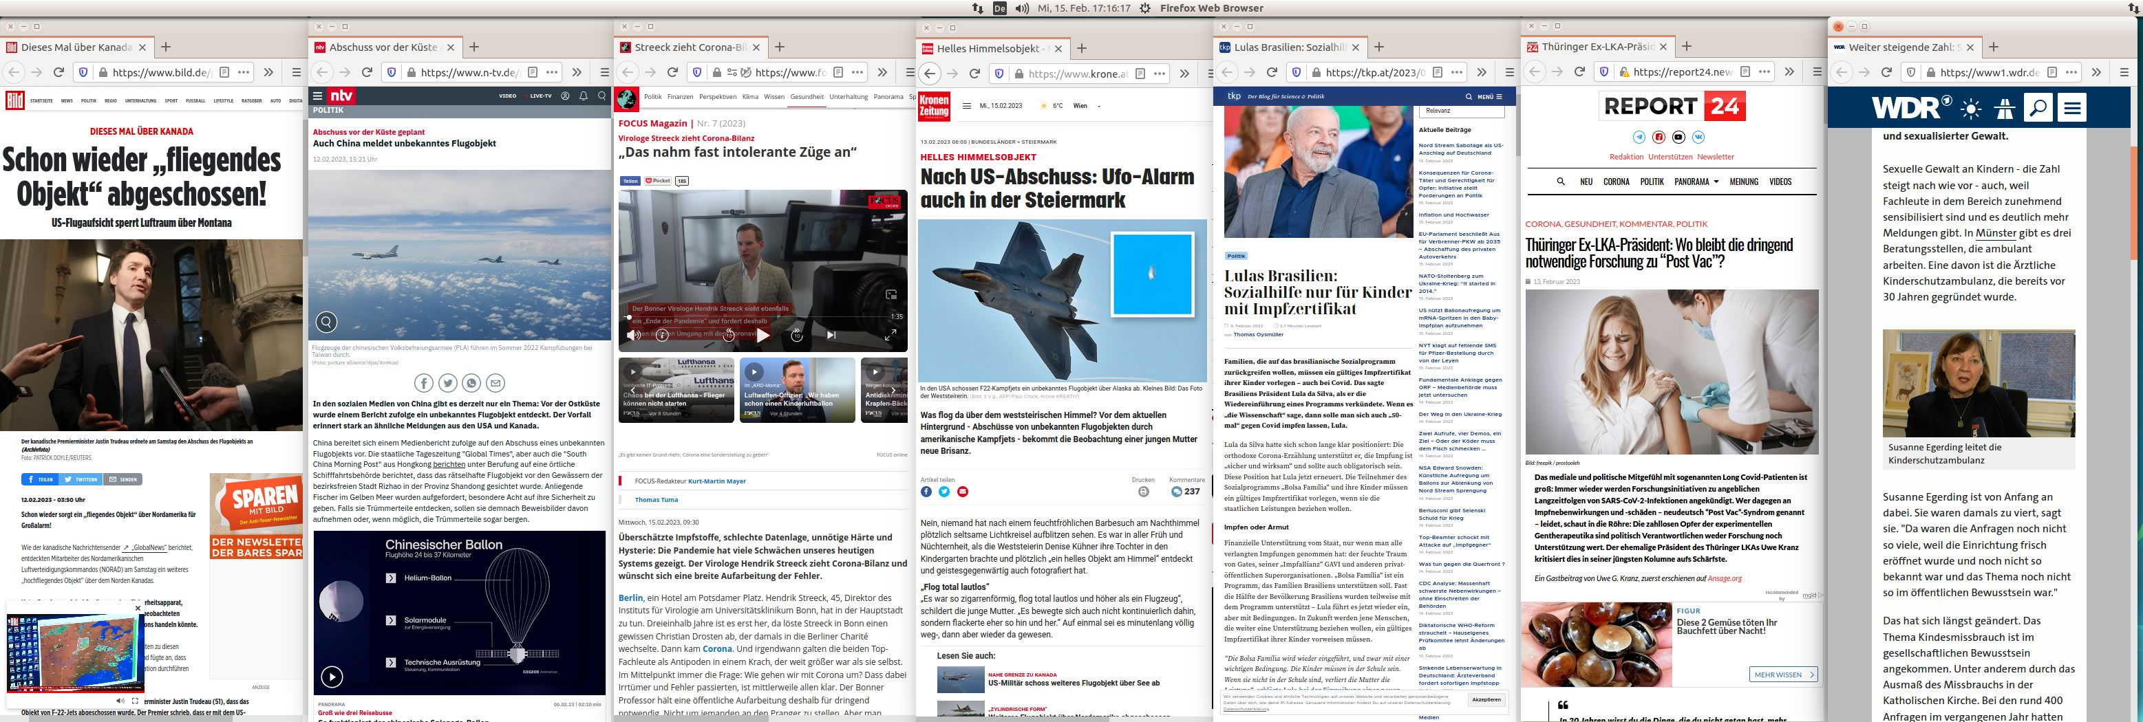The image size is (2143, 722).
Task: Open Lufthansa Chaos video thumbnail
Action: click(676, 390)
